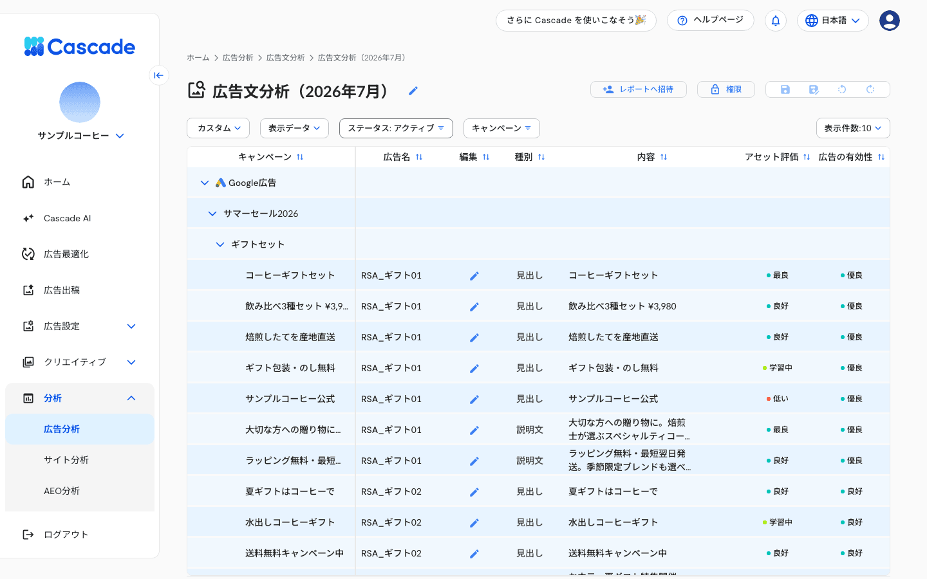Image resolution: width=927 pixels, height=579 pixels.
Task: Click the 広告文分析 breadcrumb link
Action: tap(286, 58)
